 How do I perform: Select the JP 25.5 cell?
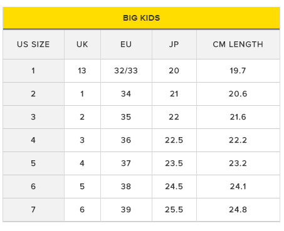pos(174,210)
